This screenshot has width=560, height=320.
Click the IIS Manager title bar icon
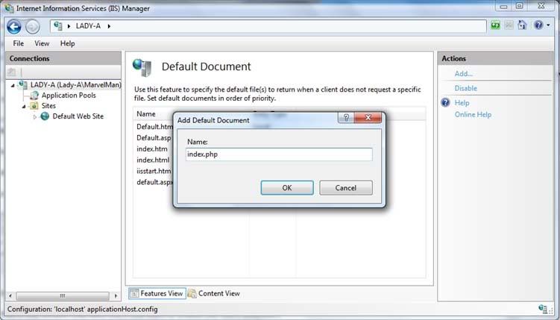point(9,8)
